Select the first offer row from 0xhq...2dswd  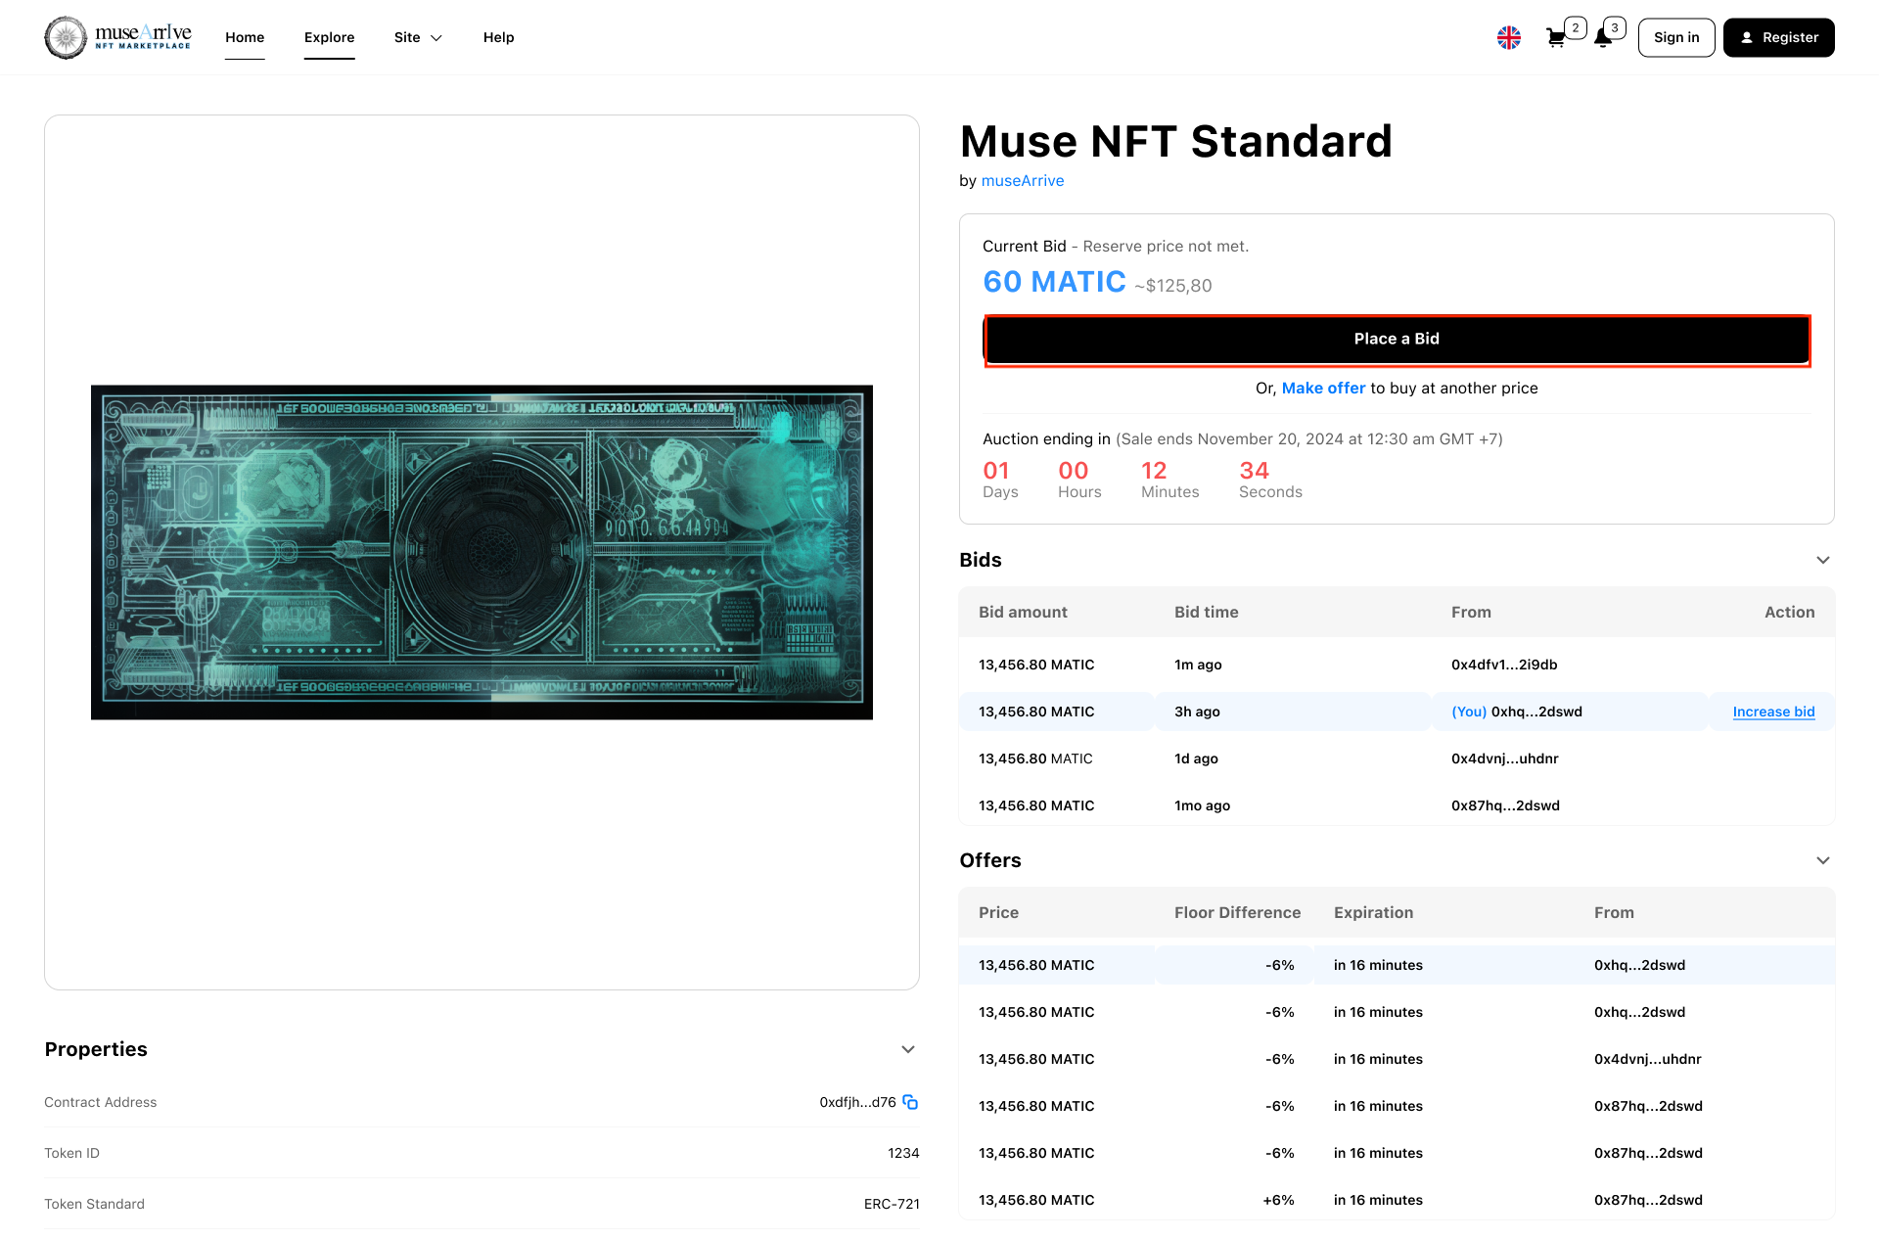(x=1397, y=965)
